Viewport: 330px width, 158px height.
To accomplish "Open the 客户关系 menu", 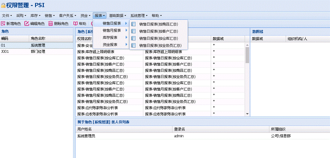I will (x=67, y=15).
